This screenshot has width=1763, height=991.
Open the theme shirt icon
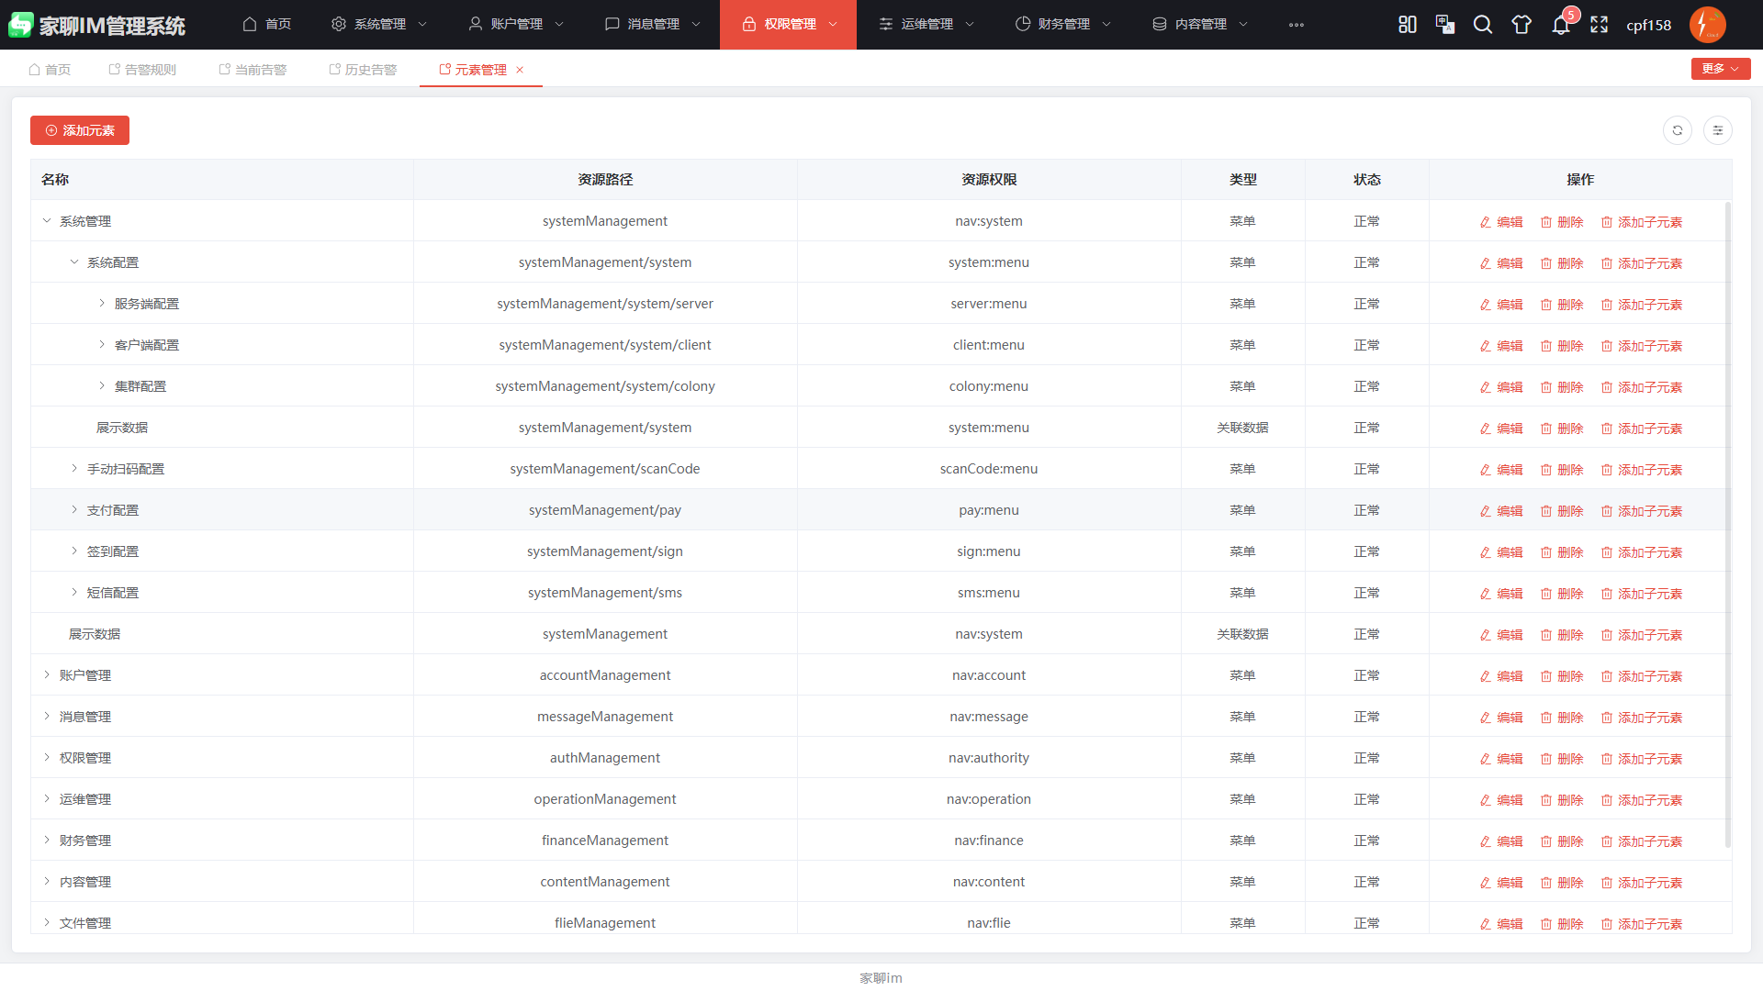pyautogui.click(x=1522, y=25)
